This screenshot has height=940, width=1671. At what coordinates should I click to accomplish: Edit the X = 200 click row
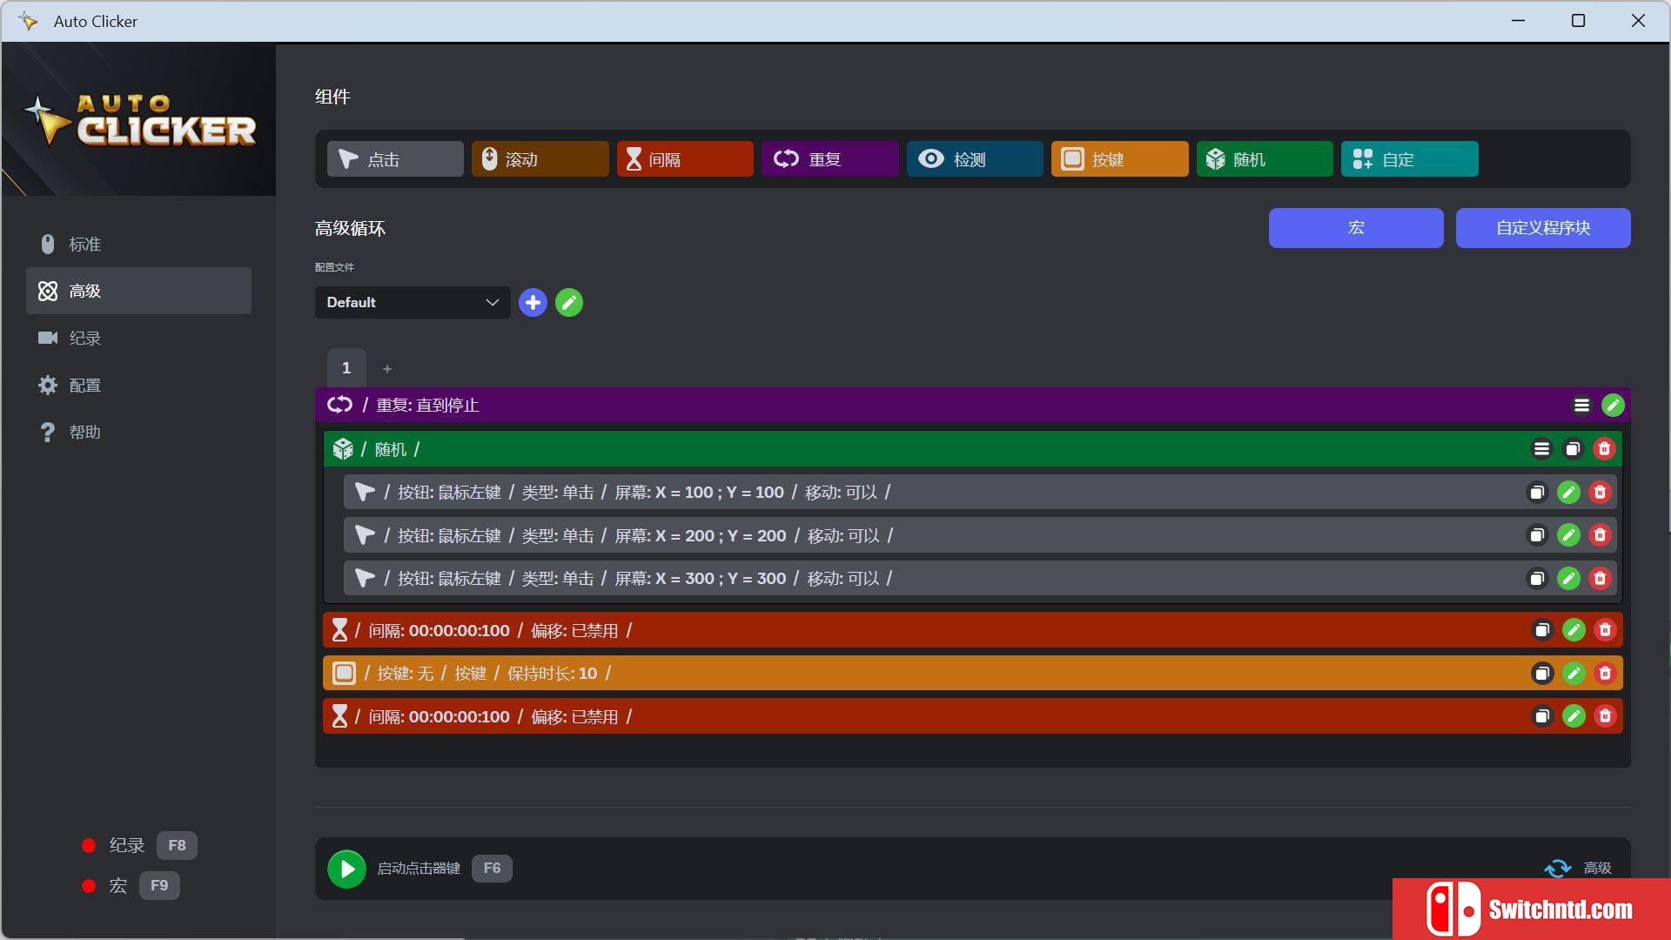point(1568,535)
